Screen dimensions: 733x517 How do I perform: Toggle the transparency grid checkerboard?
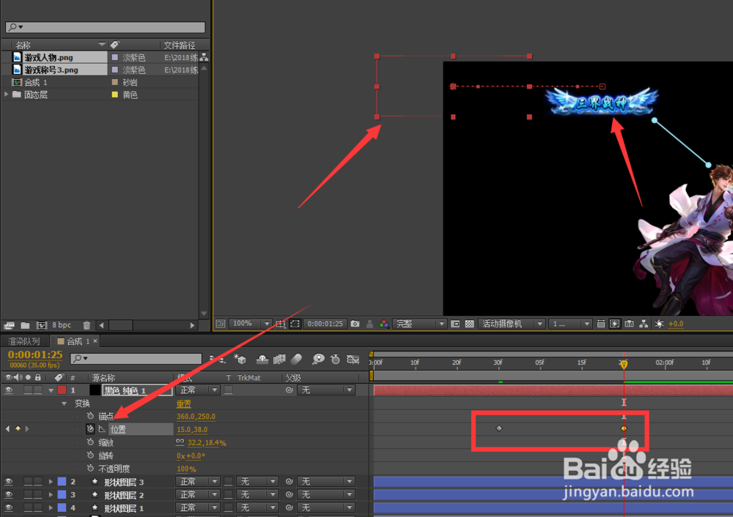469,324
